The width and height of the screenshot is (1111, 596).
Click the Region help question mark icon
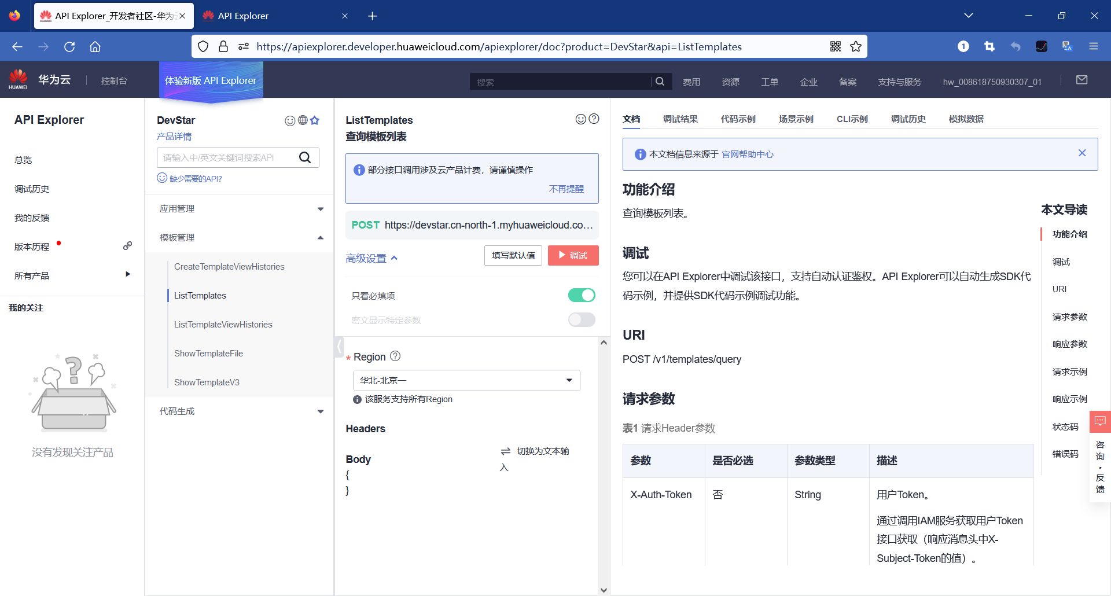tap(395, 356)
